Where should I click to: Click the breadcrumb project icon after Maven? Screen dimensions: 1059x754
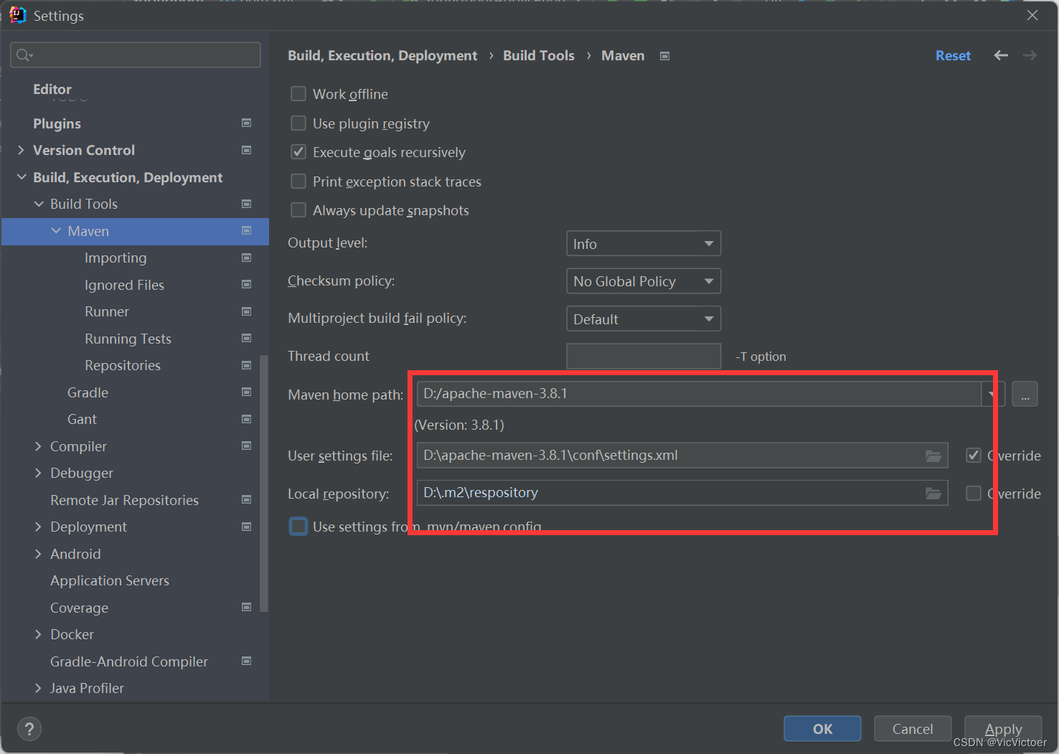[664, 56]
